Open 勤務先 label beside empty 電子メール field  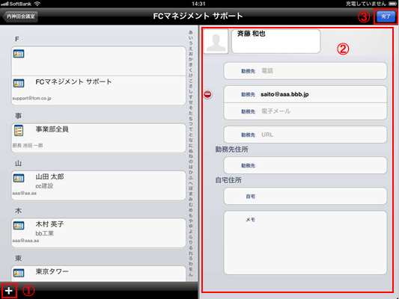pyautogui.click(x=248, y=111)
